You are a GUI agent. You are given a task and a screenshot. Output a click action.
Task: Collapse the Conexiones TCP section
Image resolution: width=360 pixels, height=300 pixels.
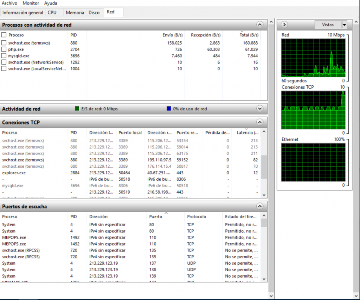click(260, 122)
